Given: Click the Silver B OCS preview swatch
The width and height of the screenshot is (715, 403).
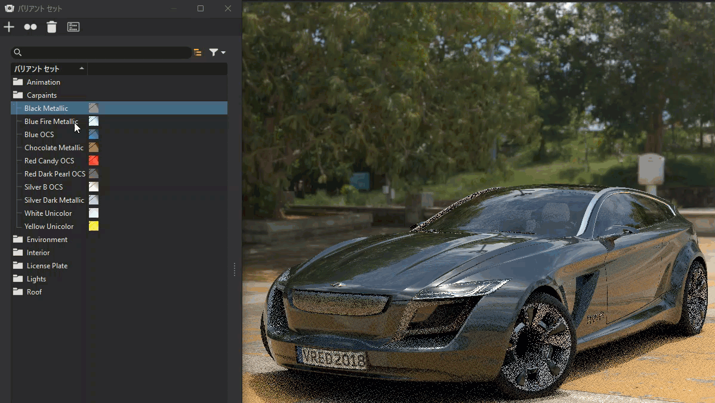Looking at the screenshot, I should [94, 187].
